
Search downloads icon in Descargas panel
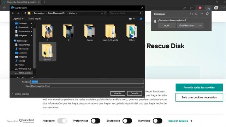pos(196,14)
